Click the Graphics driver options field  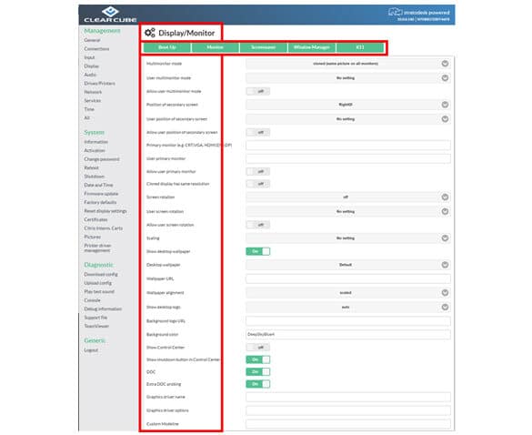pyautogui.click(x=348, y=410)
